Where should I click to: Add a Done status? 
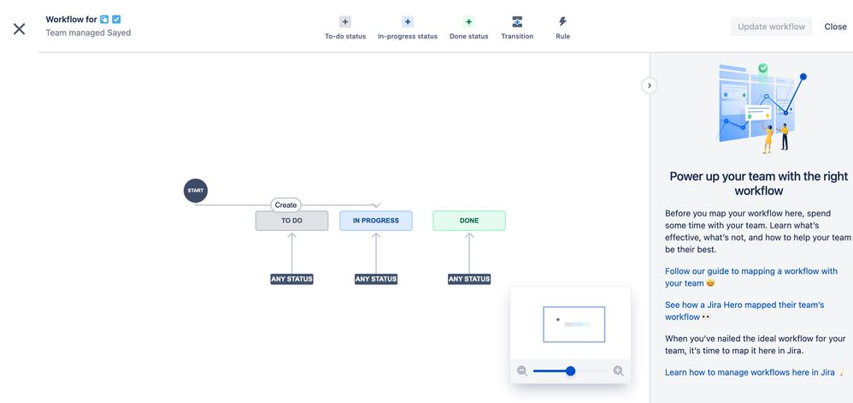(468, 27)
